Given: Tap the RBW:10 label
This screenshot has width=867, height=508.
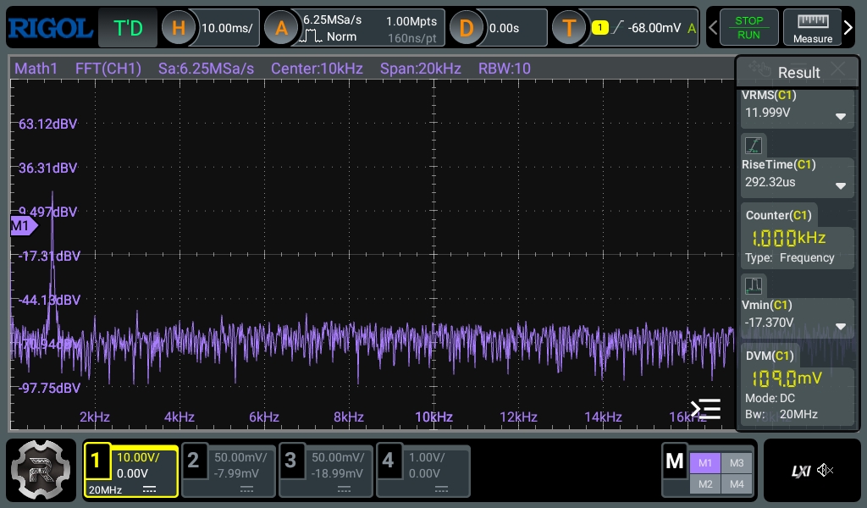Looking at the screenshot, I should point(505,69).
